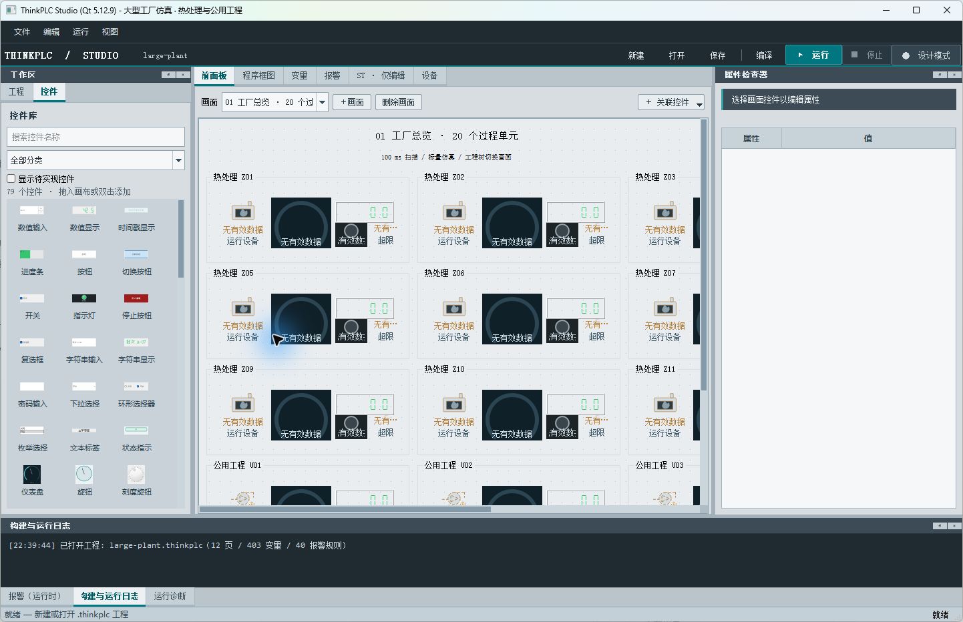Screen dimensions: 963x622
Task: Select the 字符串显示 widget
Action: [136, 350]
